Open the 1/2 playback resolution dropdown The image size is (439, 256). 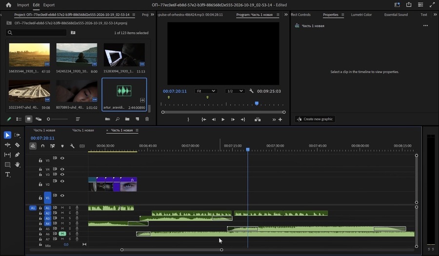[235, 91]
